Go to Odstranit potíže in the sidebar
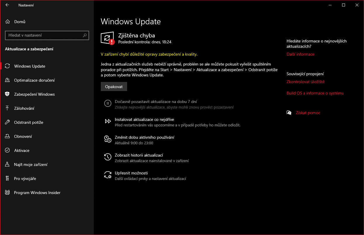This screenshot has width=364, height=235. click(x=29, y=122)
